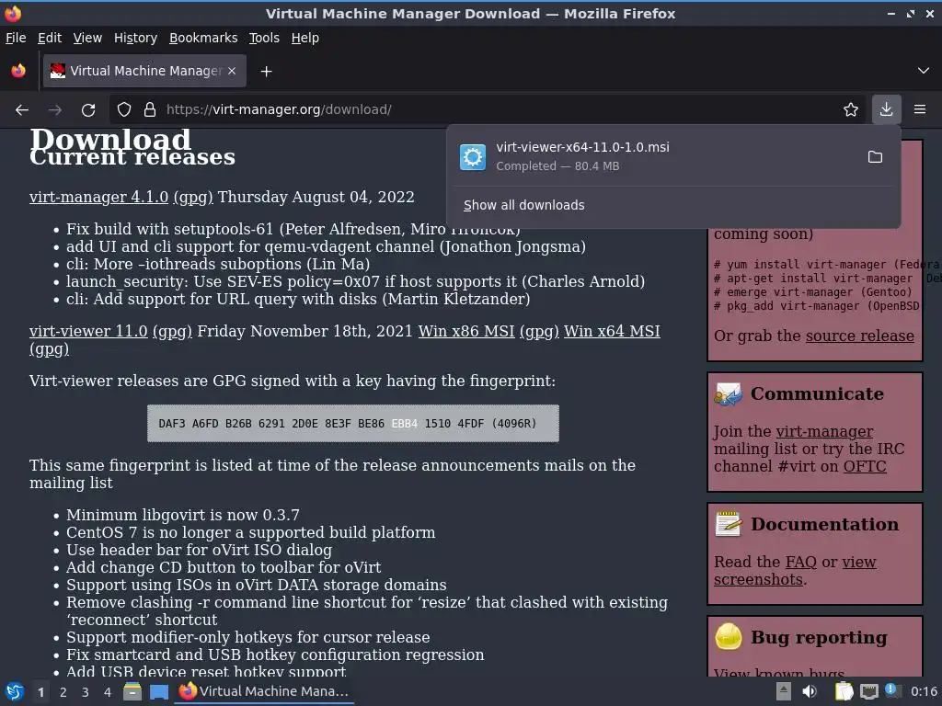The image size is (942, 706).
Task: Click 'CentOS 7 is no longer' bullet
Action: (250, 532)
